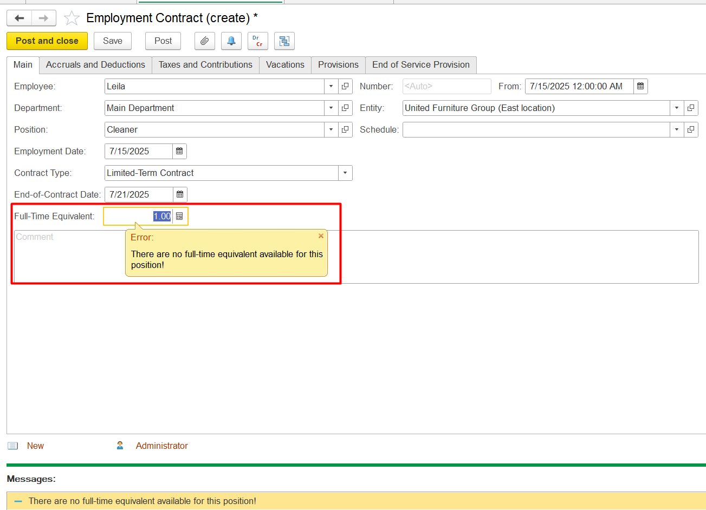Image resolution: width=706 pixels, height=510 pixels.
Task: Go back with the left arrow button
Action: click(x=20, y=18)
